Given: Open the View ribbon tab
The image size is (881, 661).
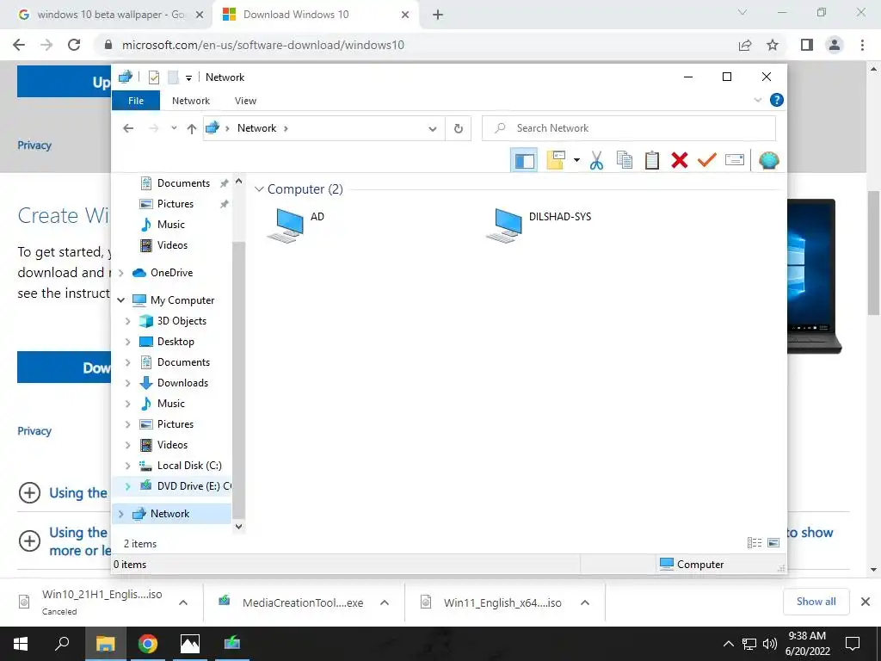Looking at the screenshot, I should click(245, 101).
